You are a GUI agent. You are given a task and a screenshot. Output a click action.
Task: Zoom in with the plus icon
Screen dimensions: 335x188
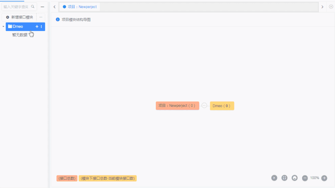tap(324, 178)
